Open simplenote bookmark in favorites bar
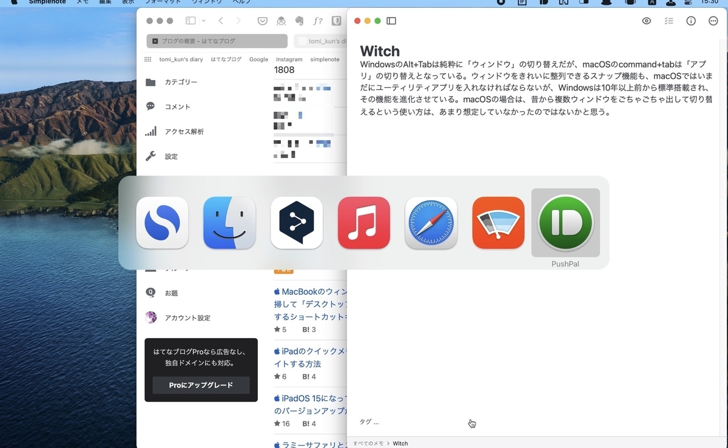728x448 pixels. [325, 59]
